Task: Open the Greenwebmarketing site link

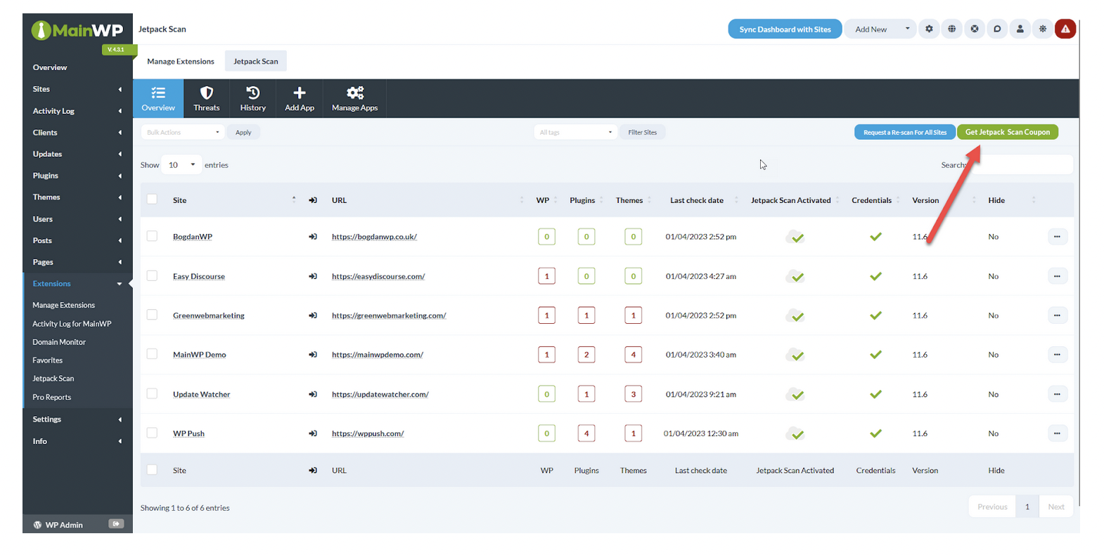Action: pyautogui.click(x=209, y=315)
